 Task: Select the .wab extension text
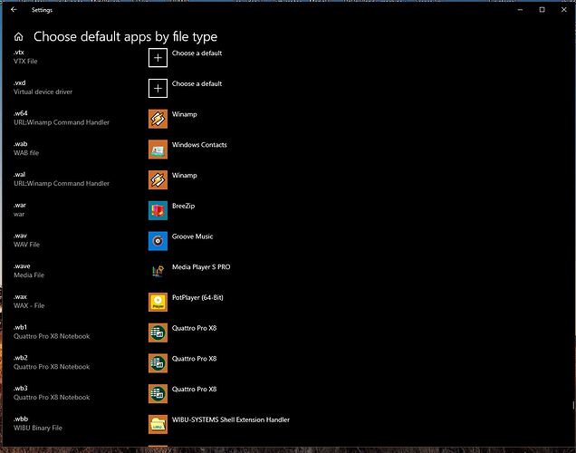click(x=21, y=144)
